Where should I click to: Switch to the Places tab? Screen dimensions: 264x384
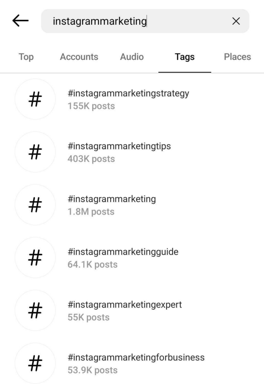point(237,57)
